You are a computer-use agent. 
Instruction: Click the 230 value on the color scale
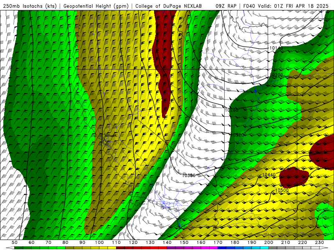coord(319,242)
